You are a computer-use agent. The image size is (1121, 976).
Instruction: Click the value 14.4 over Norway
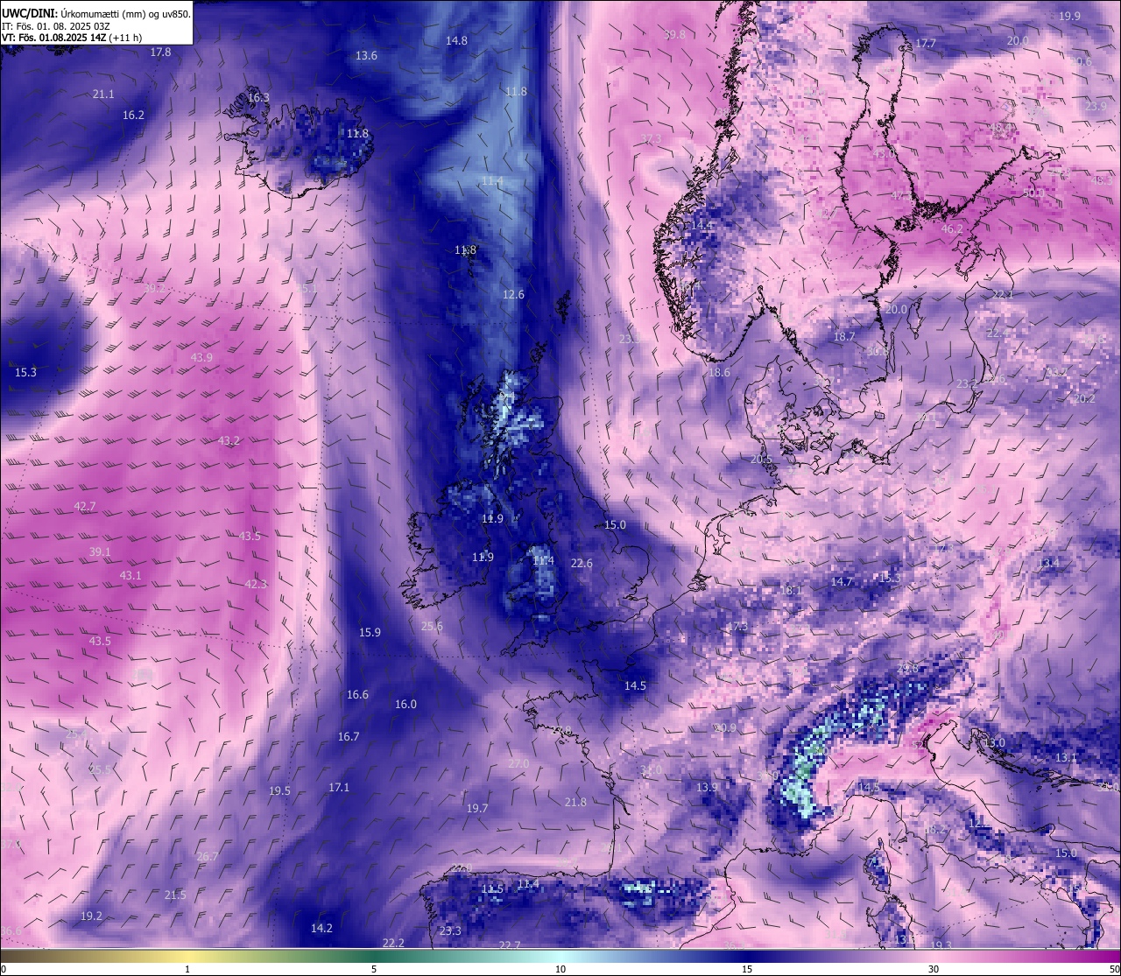702,226
